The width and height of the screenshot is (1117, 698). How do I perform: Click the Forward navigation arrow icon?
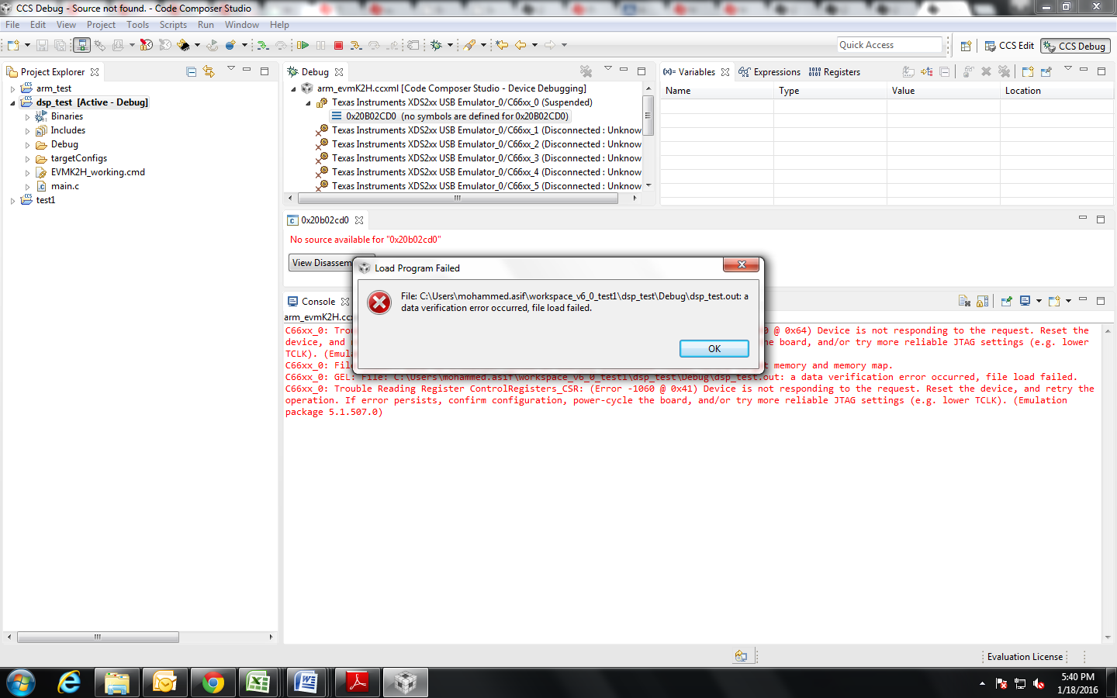point(550,45)
